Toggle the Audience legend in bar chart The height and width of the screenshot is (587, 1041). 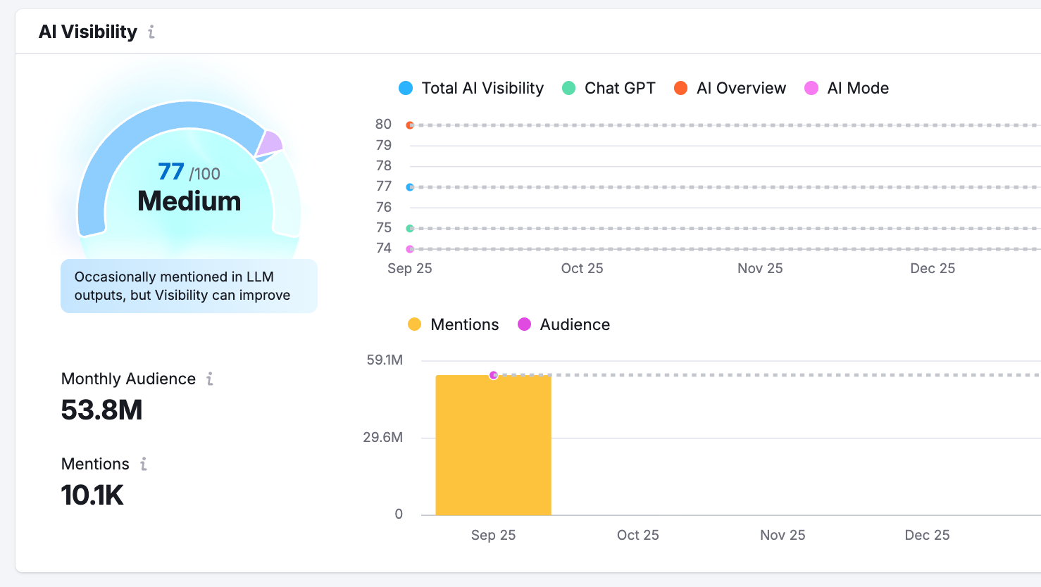(x=563, y=324)
